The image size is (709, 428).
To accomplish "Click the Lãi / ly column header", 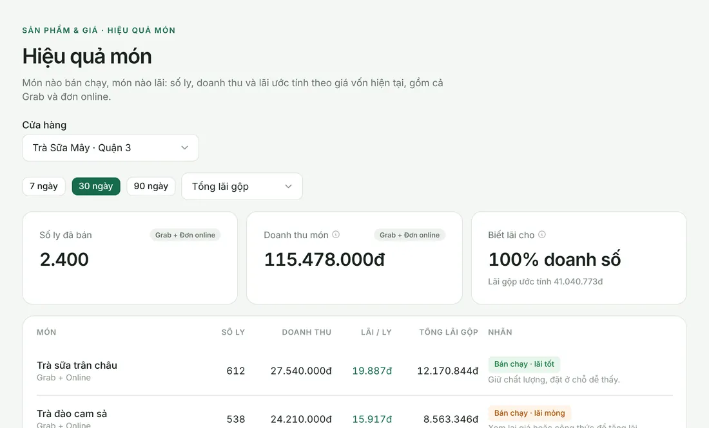I will [376, 332].
